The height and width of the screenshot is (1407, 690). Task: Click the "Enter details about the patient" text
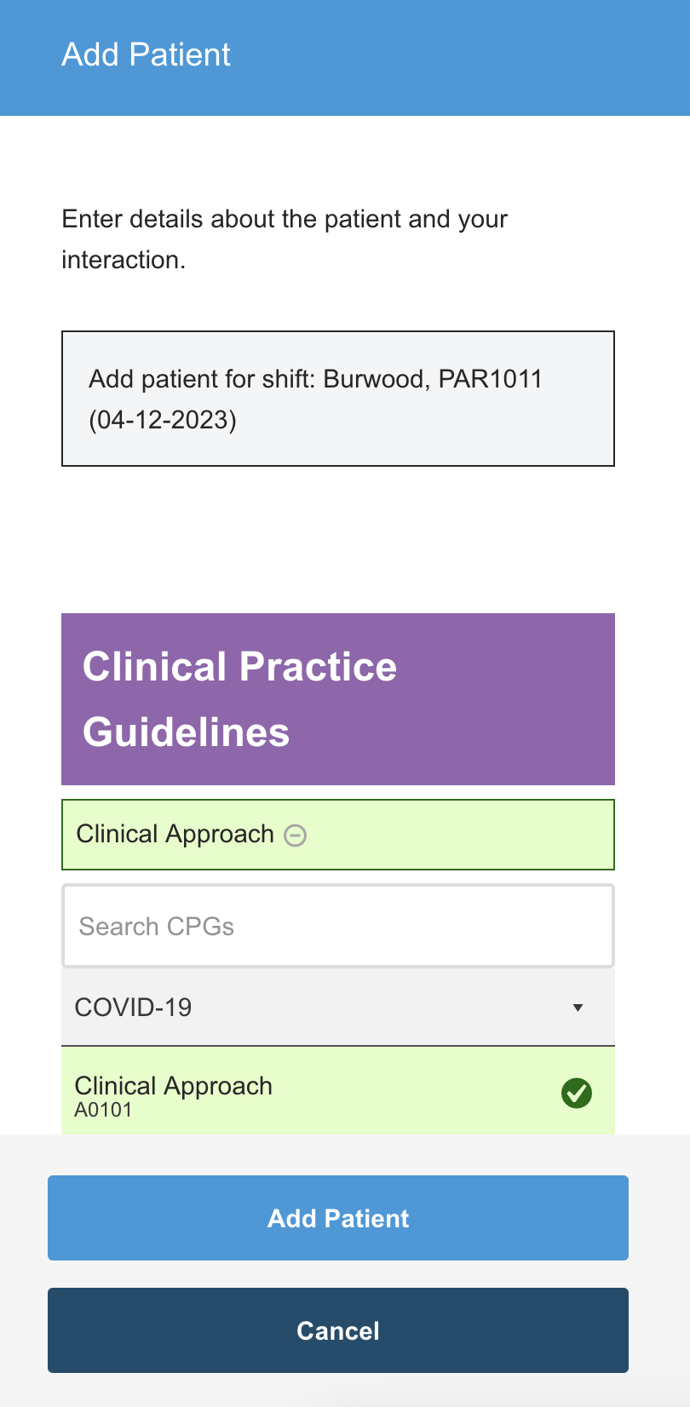click(285, 219)
